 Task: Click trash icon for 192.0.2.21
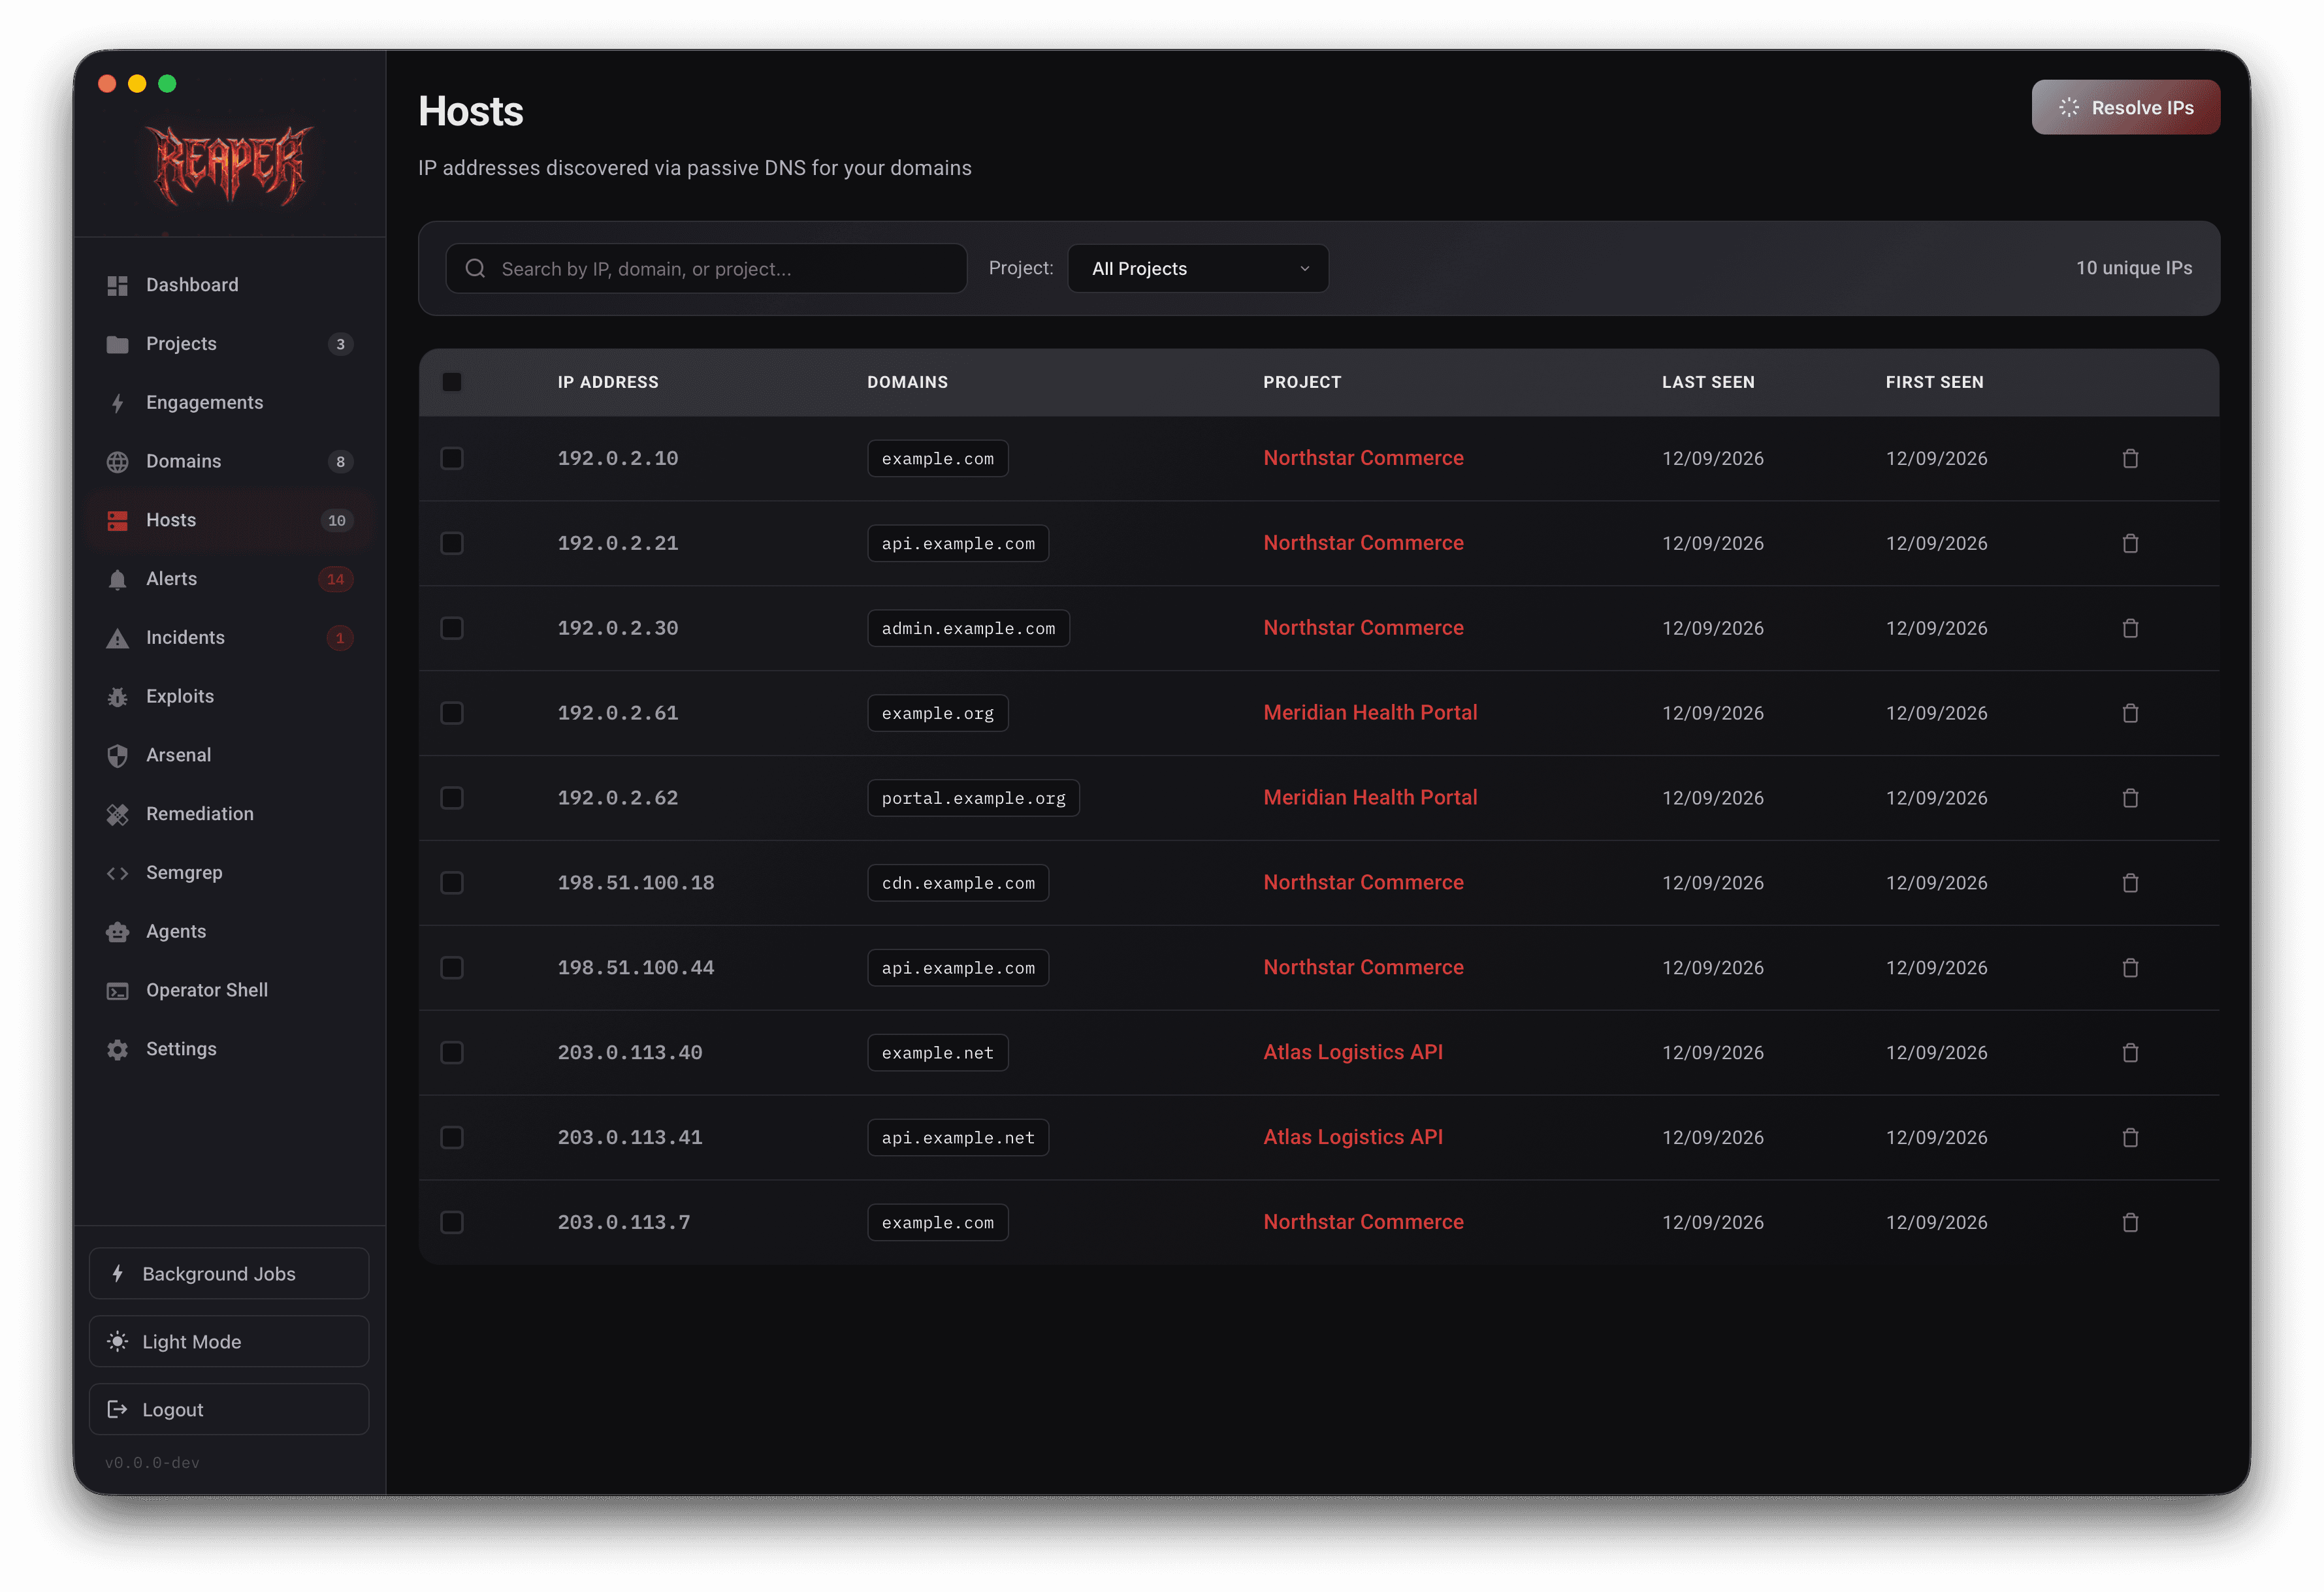coord(2130,543)
